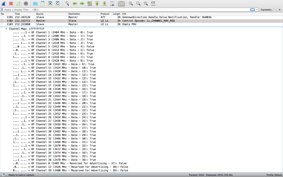The width and height of the screenshot is (283, 177).
Task: Toggle auto-scroll during live capture
Action: click(112, 3)
